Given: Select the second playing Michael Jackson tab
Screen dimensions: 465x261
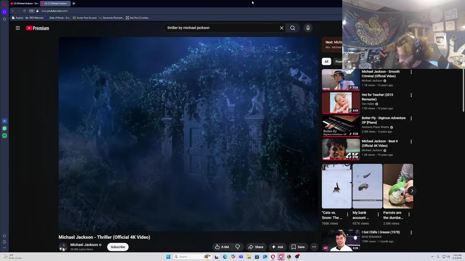Looking at the screenshot, I should [55, 3].
